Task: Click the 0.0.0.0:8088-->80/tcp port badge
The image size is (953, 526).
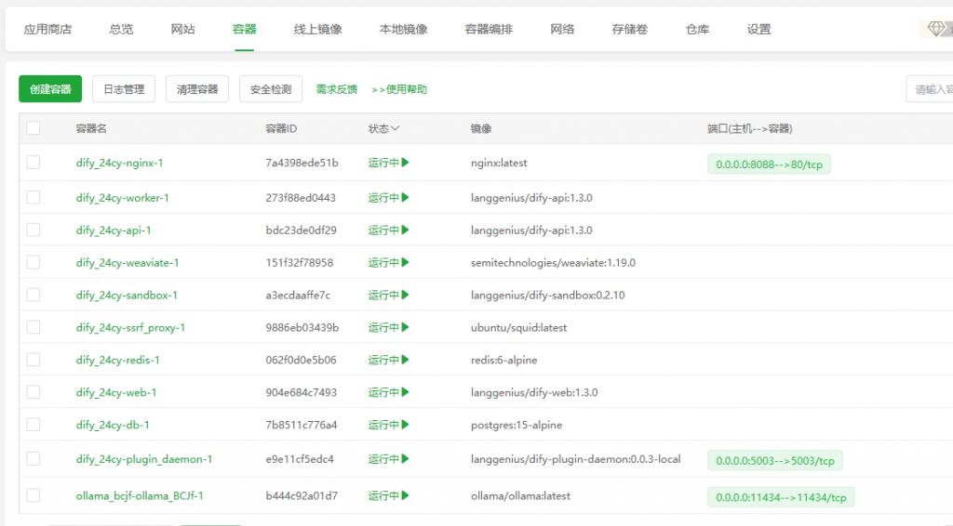Action: 769,164
